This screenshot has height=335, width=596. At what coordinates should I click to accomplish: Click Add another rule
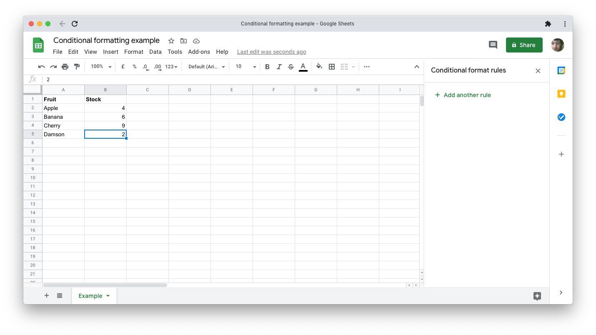coord(463,95)
